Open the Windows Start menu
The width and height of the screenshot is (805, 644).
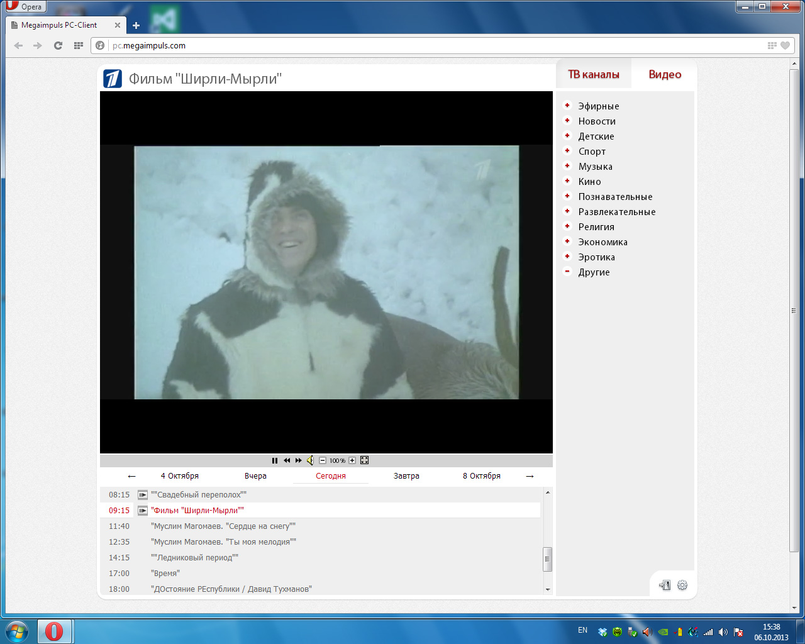coord(17,631)
